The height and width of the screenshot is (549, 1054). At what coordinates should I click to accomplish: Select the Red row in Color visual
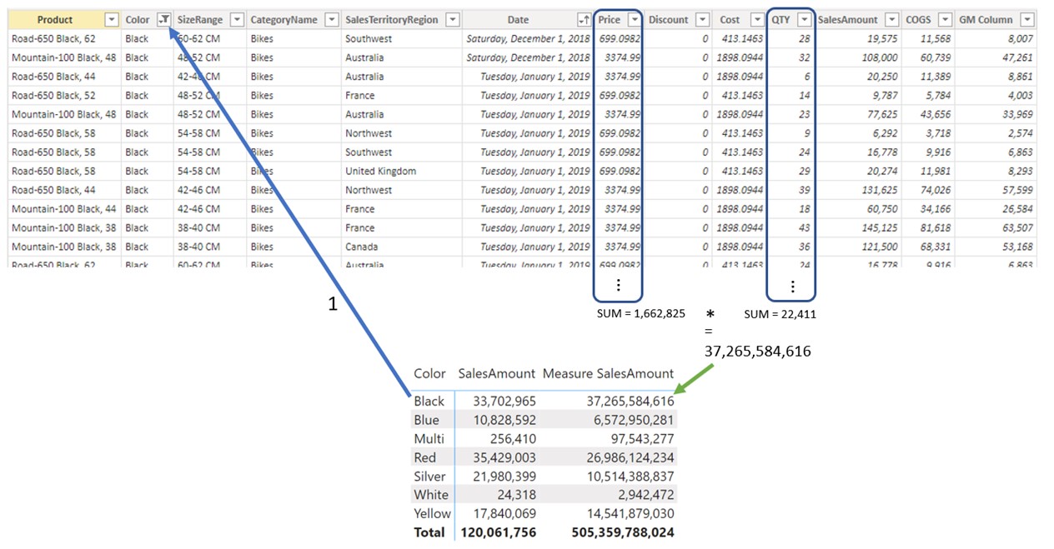pos(545,457)
